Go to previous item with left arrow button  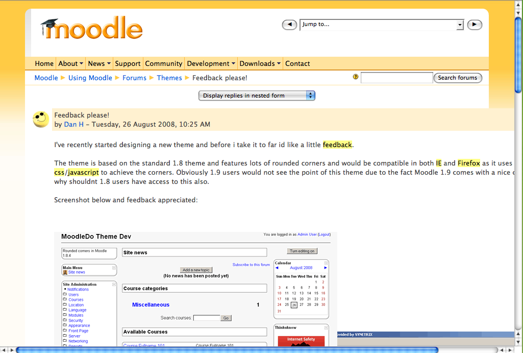point(289,25)
